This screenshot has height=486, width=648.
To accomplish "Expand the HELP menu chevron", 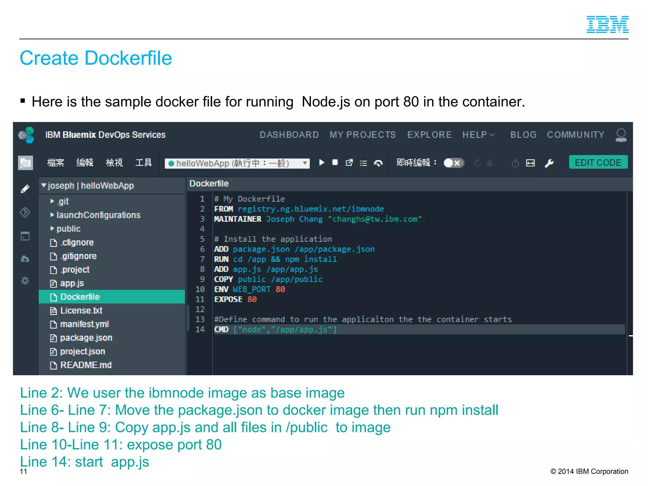I will coord(492,135).
